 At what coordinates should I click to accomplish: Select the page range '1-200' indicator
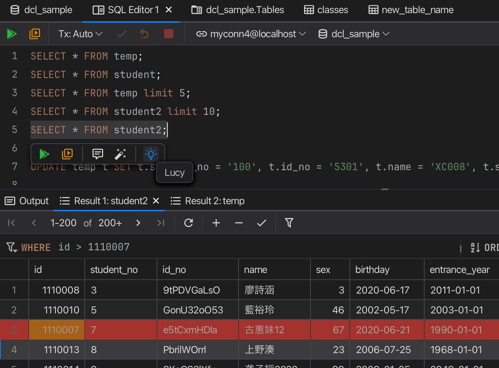point(63,223)
